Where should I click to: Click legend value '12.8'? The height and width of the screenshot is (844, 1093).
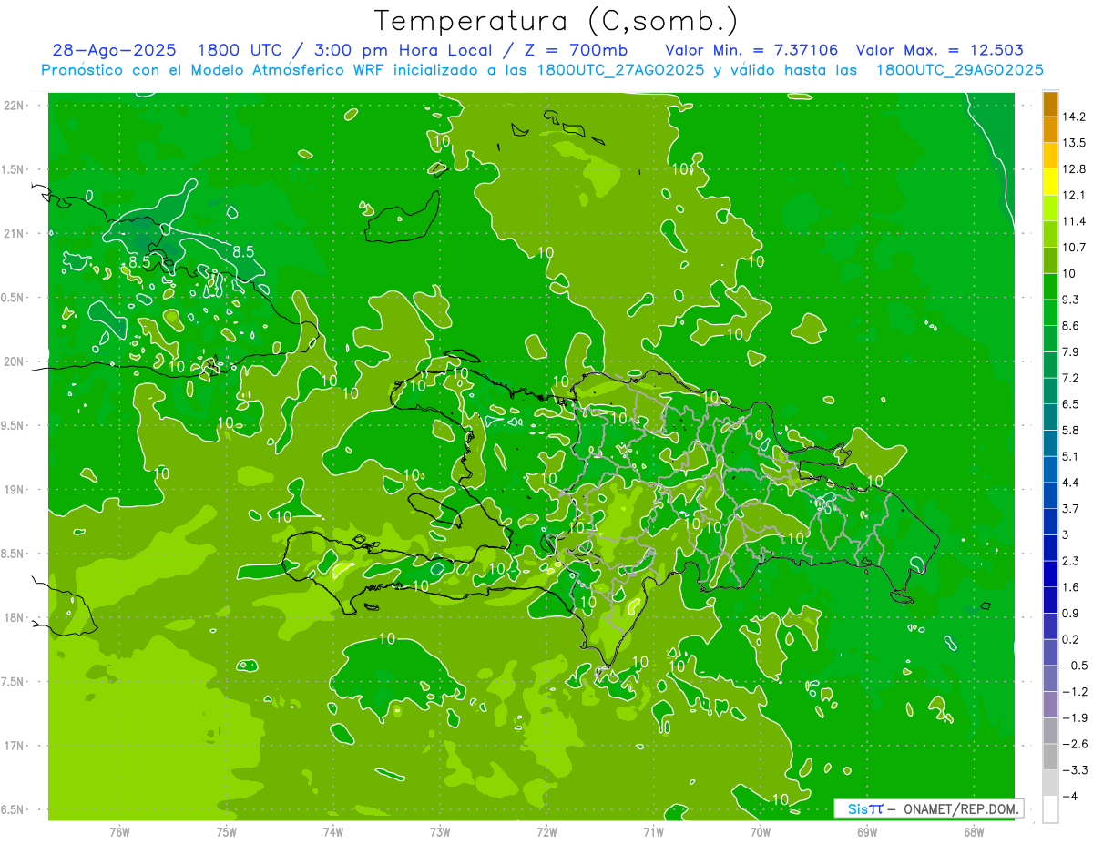pos(1075,168)
